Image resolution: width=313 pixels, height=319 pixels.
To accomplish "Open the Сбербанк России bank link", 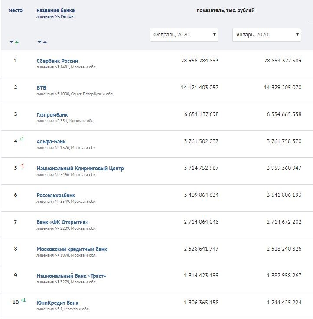I will click(x=57, y=61).
